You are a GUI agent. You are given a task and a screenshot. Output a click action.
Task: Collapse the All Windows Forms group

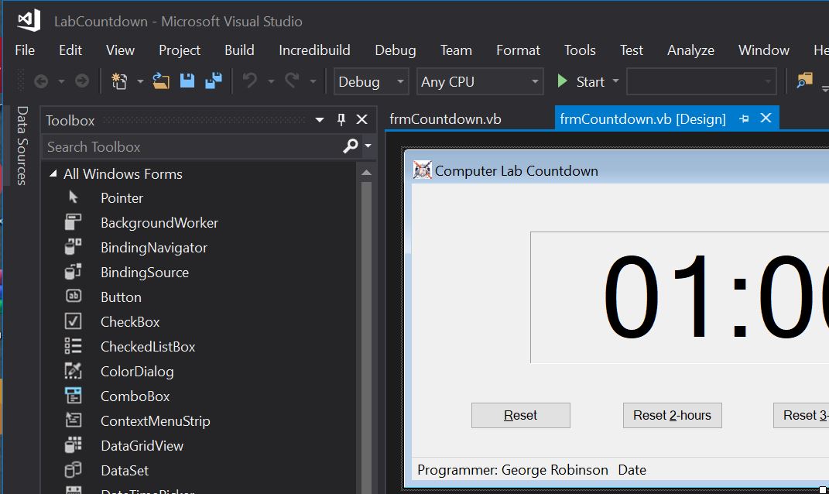(x=53, y=173)
